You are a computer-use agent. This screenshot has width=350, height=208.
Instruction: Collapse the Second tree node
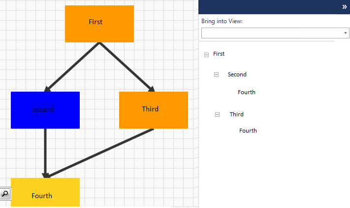pyautogui.click(x=216, y=74)
